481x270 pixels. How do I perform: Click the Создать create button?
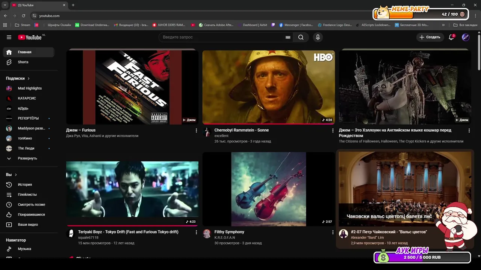(x=430, y=37)
